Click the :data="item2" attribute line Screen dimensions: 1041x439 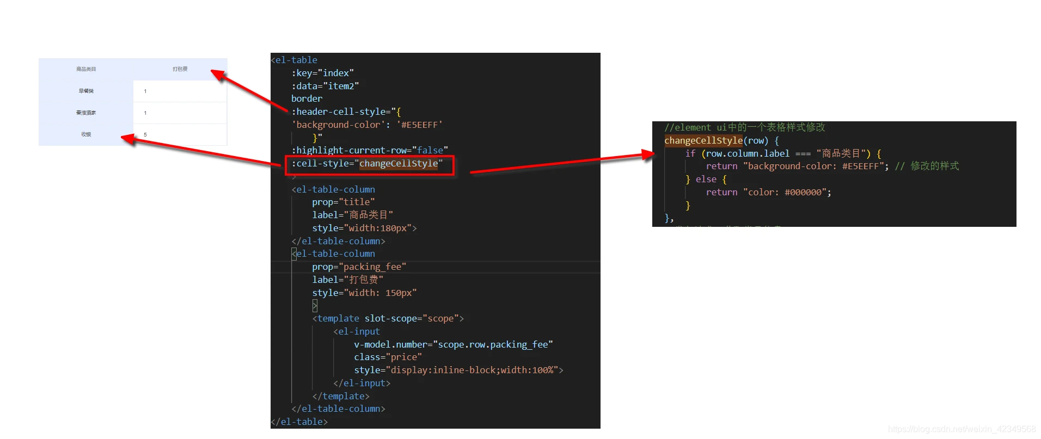pyautogui.click(x=325, y=86)
